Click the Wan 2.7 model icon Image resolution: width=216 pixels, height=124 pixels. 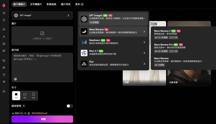pyautogui.click(x=84, y=53)
